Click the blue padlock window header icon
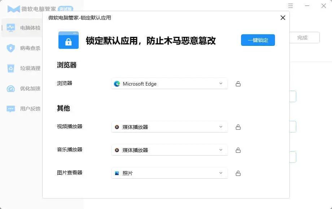 (69, 40)
